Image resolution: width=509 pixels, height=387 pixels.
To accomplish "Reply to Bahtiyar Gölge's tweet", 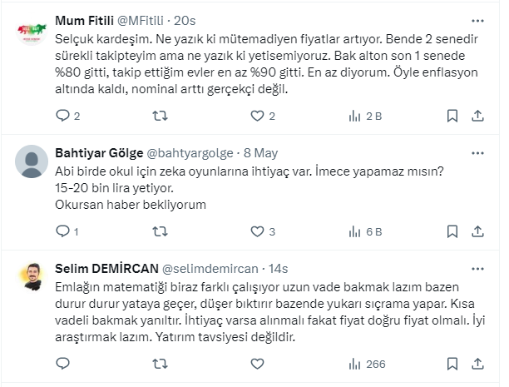I will [62, 231].
